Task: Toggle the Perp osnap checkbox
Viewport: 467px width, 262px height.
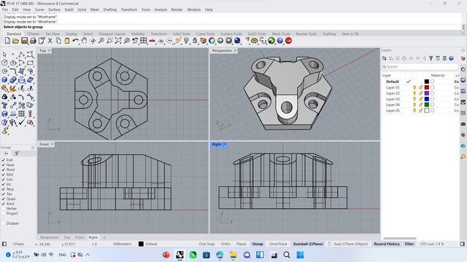Action: (x=4, y=189)
